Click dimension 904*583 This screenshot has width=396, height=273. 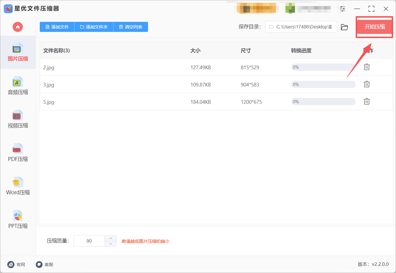pos(250,85)
